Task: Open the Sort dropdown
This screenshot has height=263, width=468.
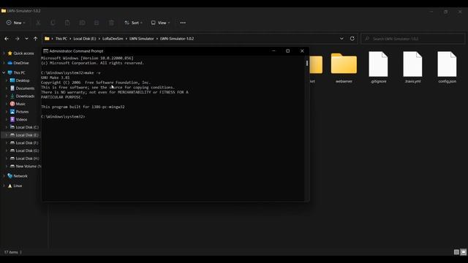Action: pyautogui.click(x=133, y=23)
